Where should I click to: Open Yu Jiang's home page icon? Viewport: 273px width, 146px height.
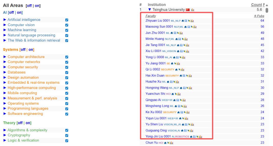point(172,64)
